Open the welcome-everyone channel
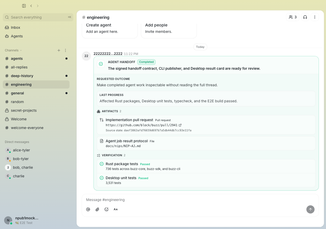Image resolution: width=326 pixels, height=229 pixels. [x=36, y=128]
